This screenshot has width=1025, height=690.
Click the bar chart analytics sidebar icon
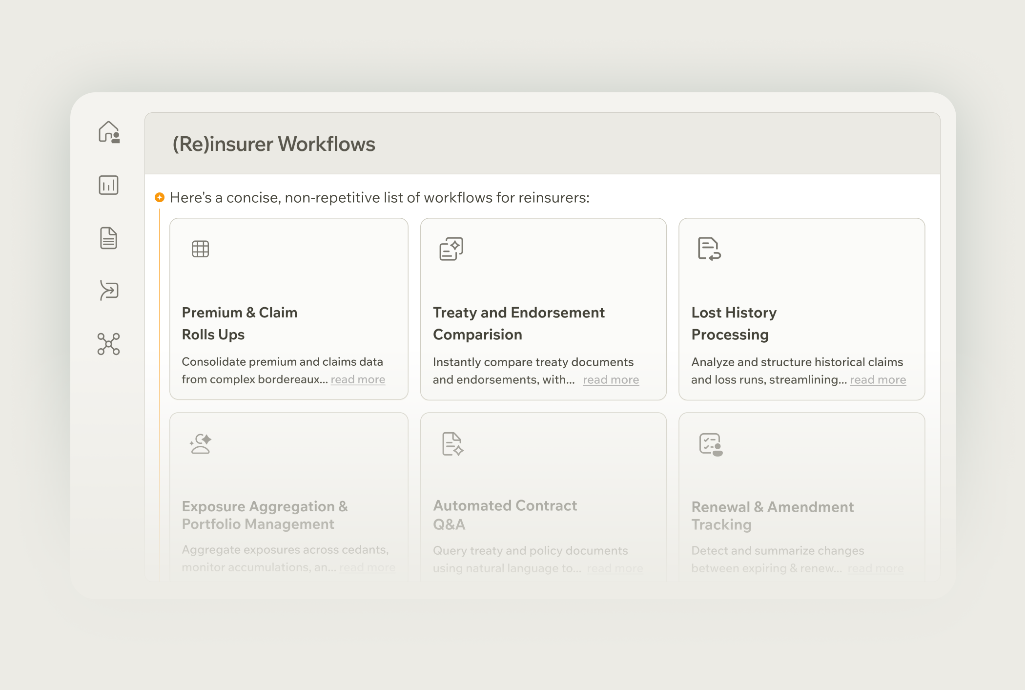click(x=108, y=185)
